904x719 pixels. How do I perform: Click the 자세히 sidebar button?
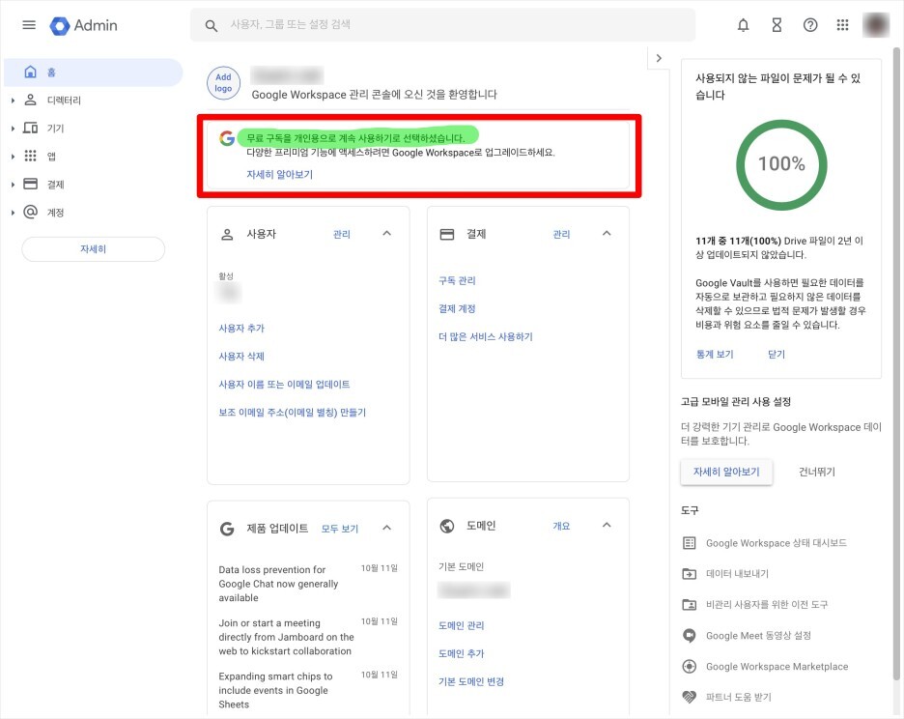(93, 248)
